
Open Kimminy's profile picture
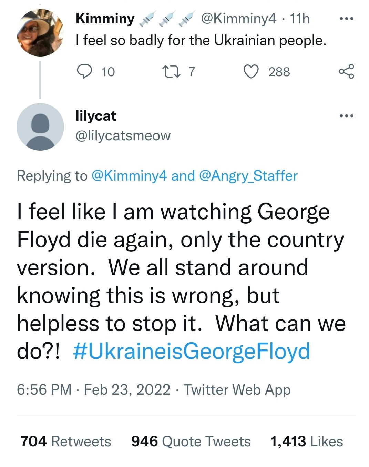point(40,33)
